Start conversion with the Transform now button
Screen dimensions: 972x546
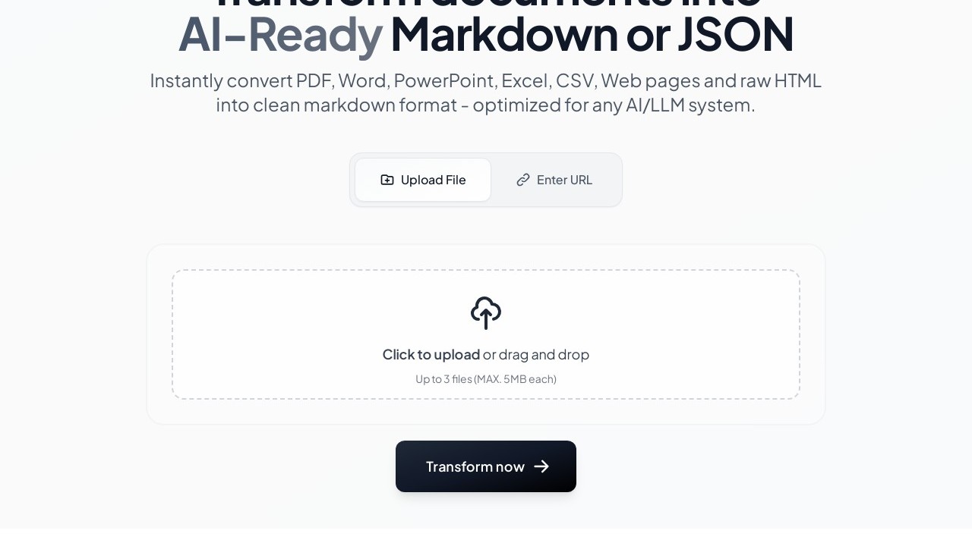[x=486, y=466]
